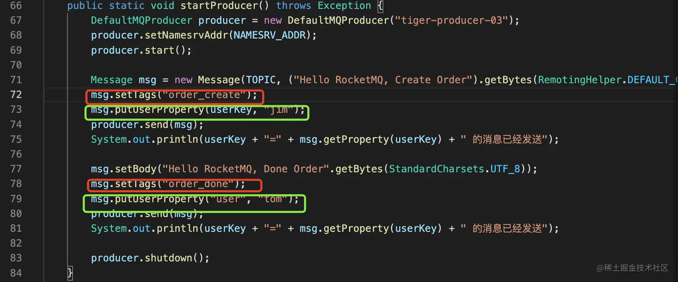Image resolution: width=678 pixels, height=282 pixels.
Task: Click System.out.println on line 81
Action: click(144, 228)
